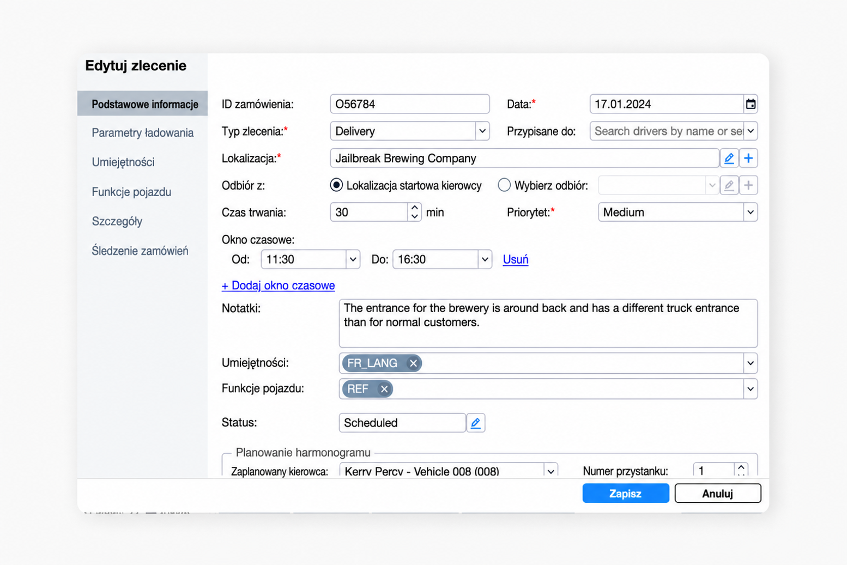Screen dimensions: 847x565
Task: Click the Czas trwania value 30 field
Action: 370,212
